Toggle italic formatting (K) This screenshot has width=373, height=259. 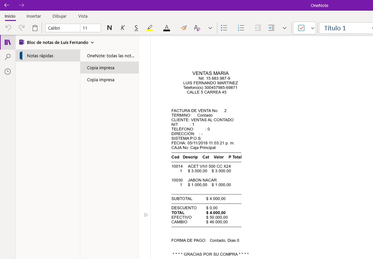point(123,28)
